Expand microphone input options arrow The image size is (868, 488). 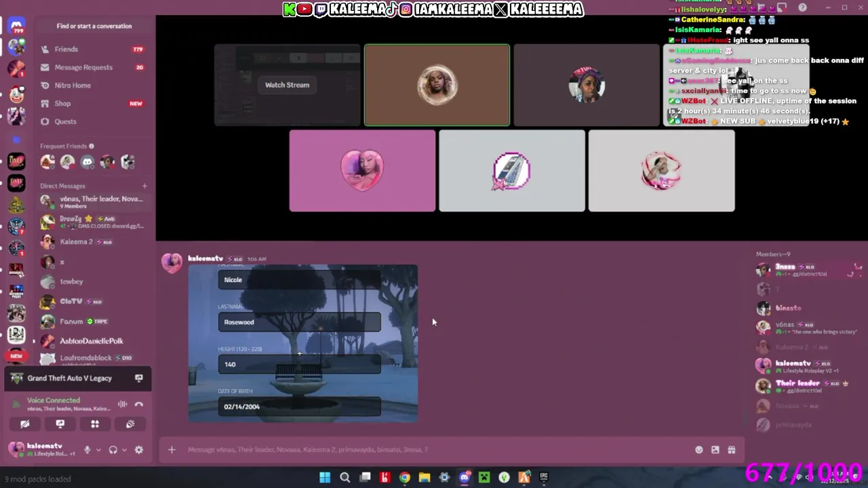click(98, 449)
